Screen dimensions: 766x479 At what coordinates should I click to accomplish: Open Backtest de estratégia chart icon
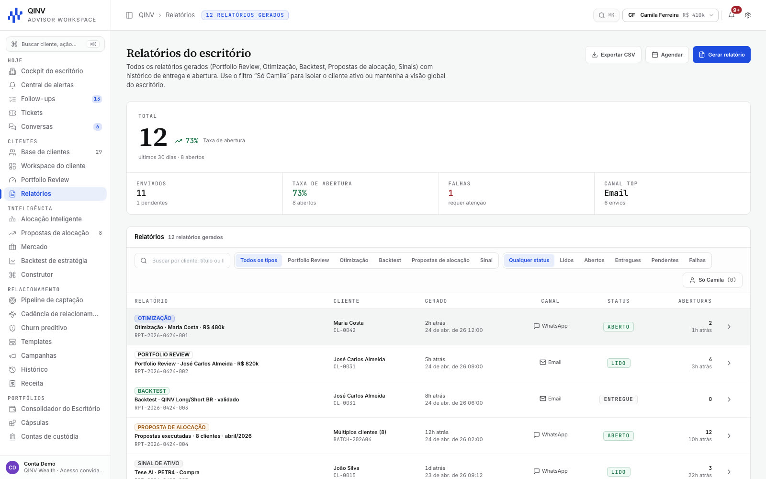[x=12, y=261]
